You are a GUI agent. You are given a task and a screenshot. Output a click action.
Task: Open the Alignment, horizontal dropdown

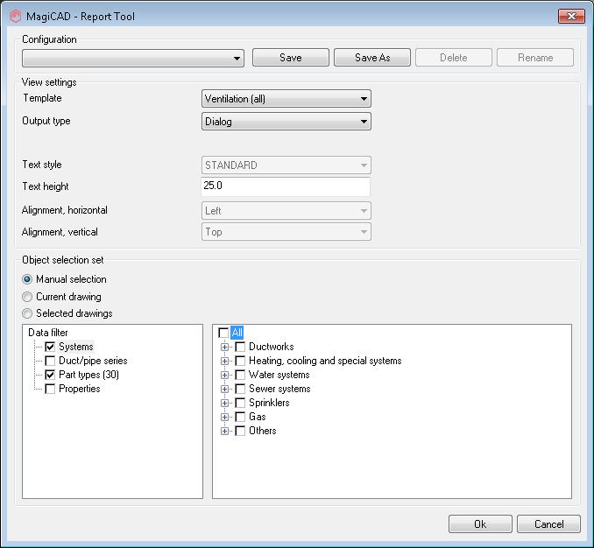click(286, 211)
